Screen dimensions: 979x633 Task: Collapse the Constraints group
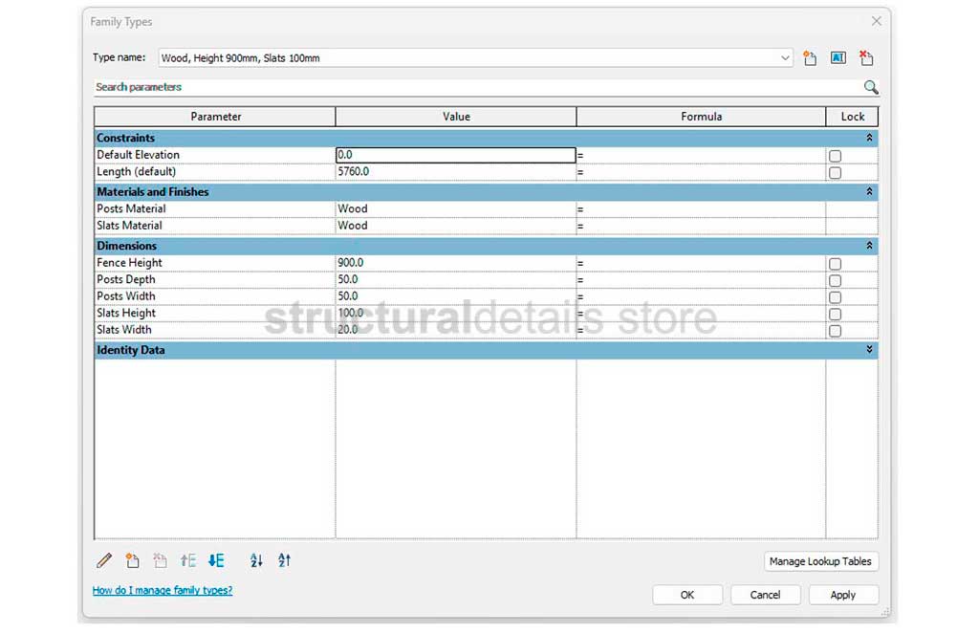(869, 139)
